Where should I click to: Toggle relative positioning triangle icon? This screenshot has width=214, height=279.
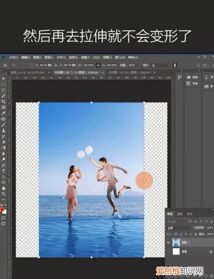(56, 65)
